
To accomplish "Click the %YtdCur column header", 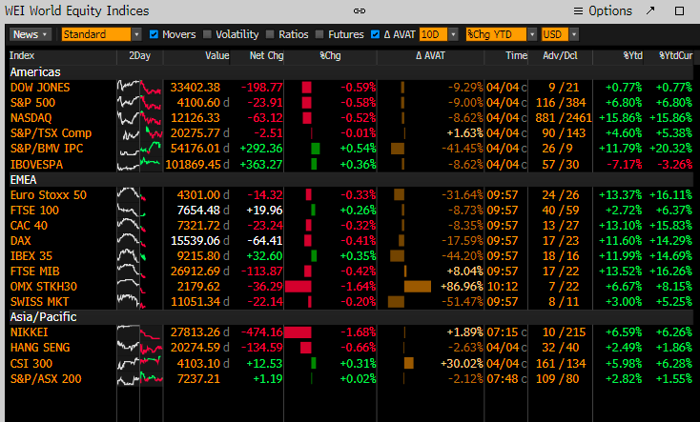I will pos(675,56).
